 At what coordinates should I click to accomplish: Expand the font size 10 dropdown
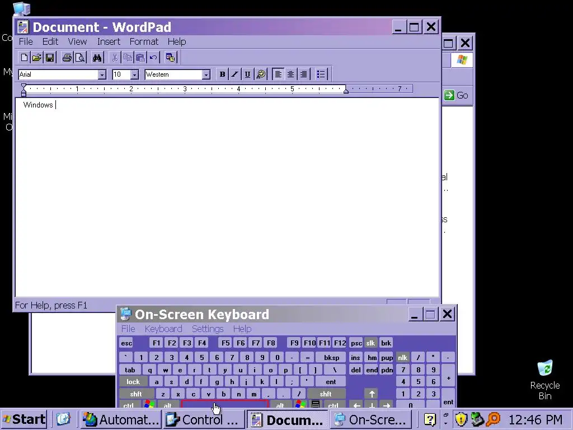tap(134, 74)
